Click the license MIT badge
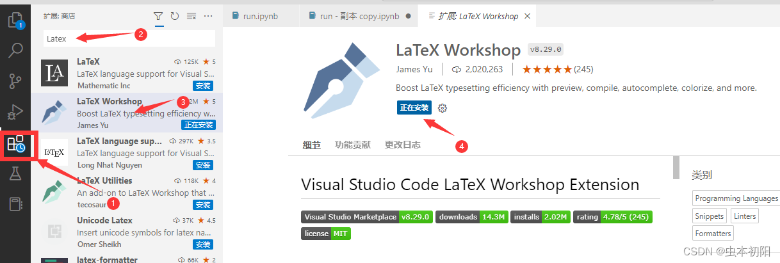 [x=326, y=234]
